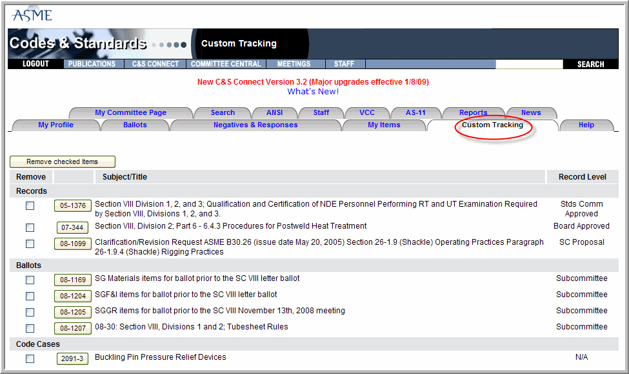Open ballot 08-1205
Screen dimensions: 629x374
(x=73, y=312)
